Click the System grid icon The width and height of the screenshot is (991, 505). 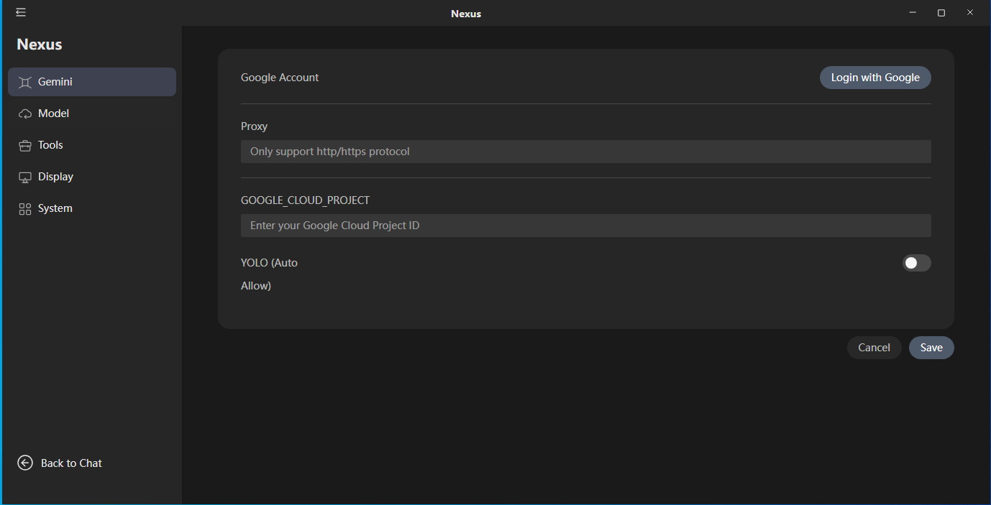(25, 208)
